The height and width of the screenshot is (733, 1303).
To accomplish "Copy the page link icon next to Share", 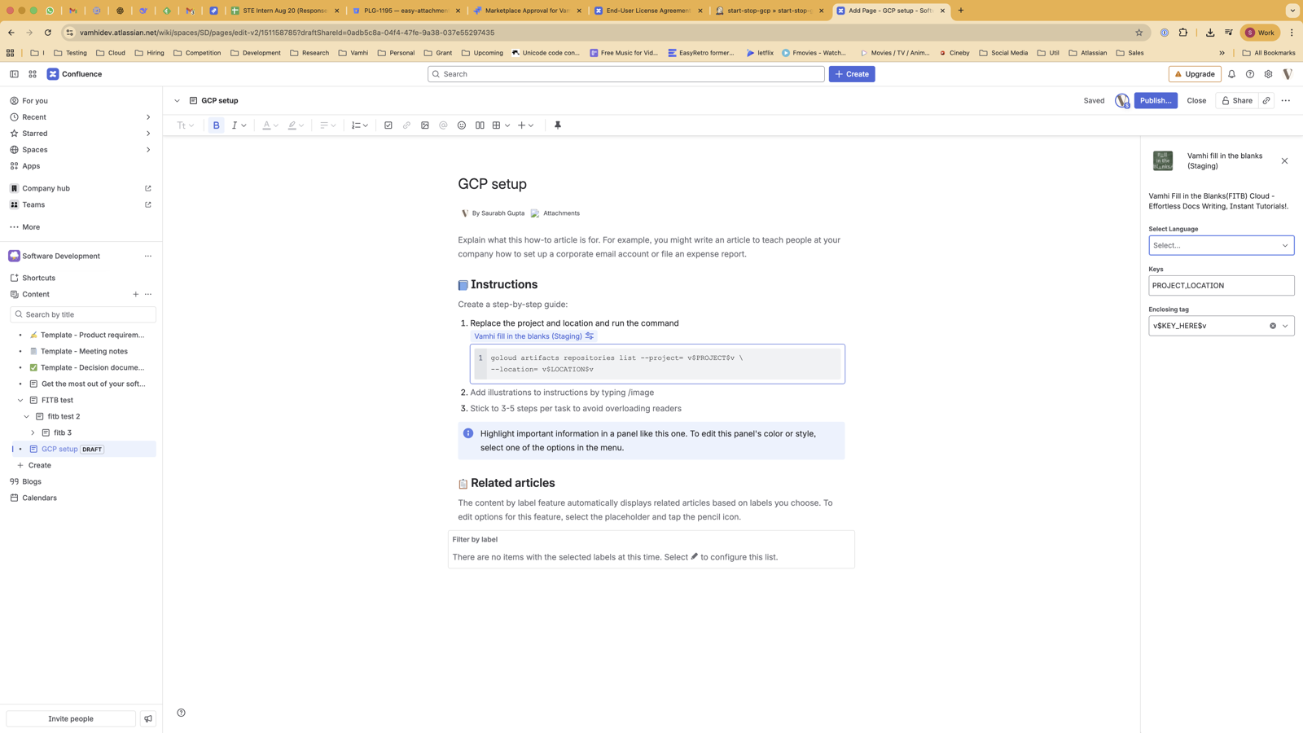I will pos(1266,101).
